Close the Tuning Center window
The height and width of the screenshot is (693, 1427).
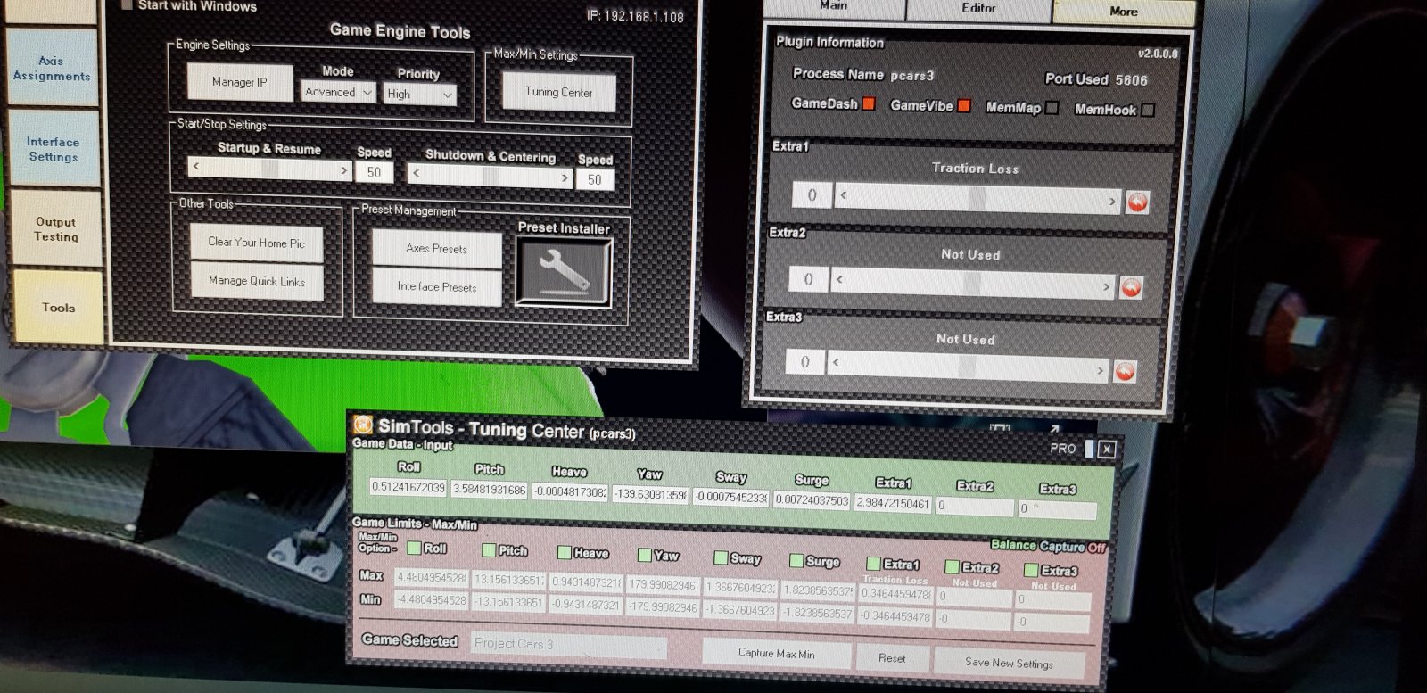(1107, 450)
